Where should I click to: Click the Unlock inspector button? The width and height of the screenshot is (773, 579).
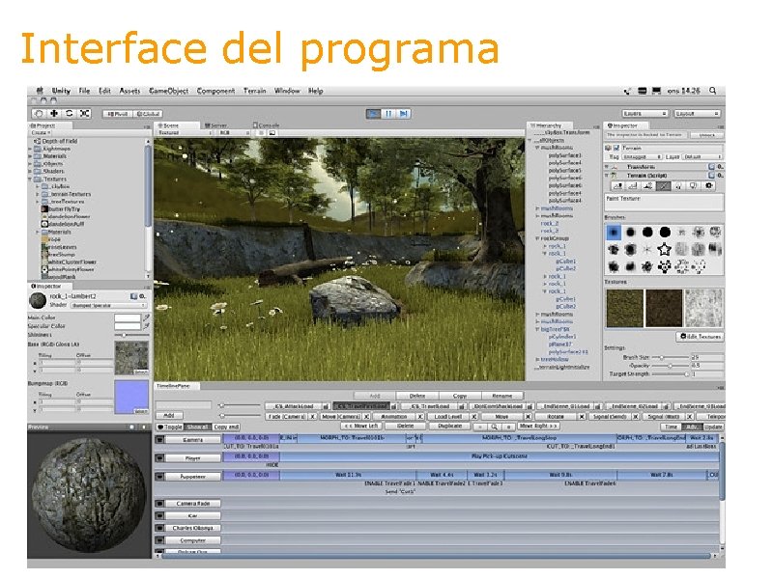click(706, 135)
